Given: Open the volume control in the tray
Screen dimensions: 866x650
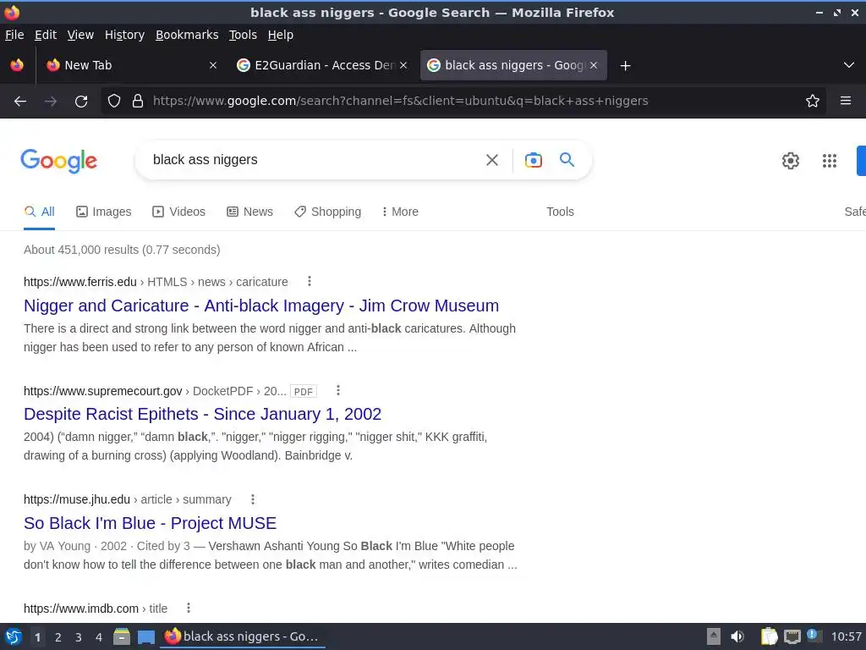Looking at the screenshot, I should point(737,636).
